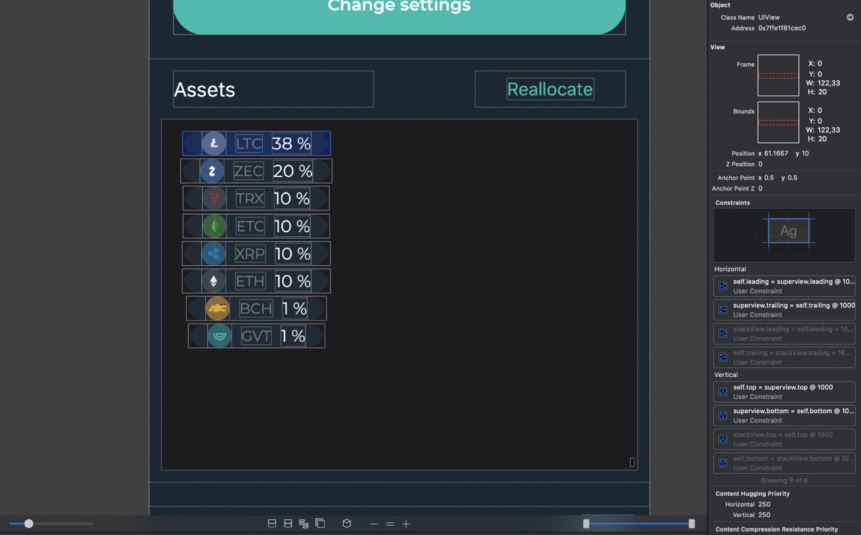Toggle the show constraints icon
The width and height of the screenshot is (861, 535).
(x=288, y=524)
